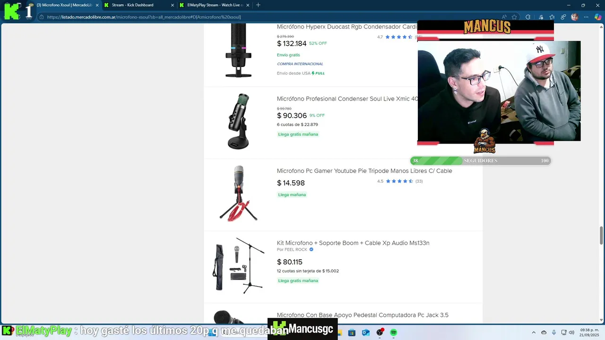Visit FEEL ROCK seller link

tap(296, 250)
